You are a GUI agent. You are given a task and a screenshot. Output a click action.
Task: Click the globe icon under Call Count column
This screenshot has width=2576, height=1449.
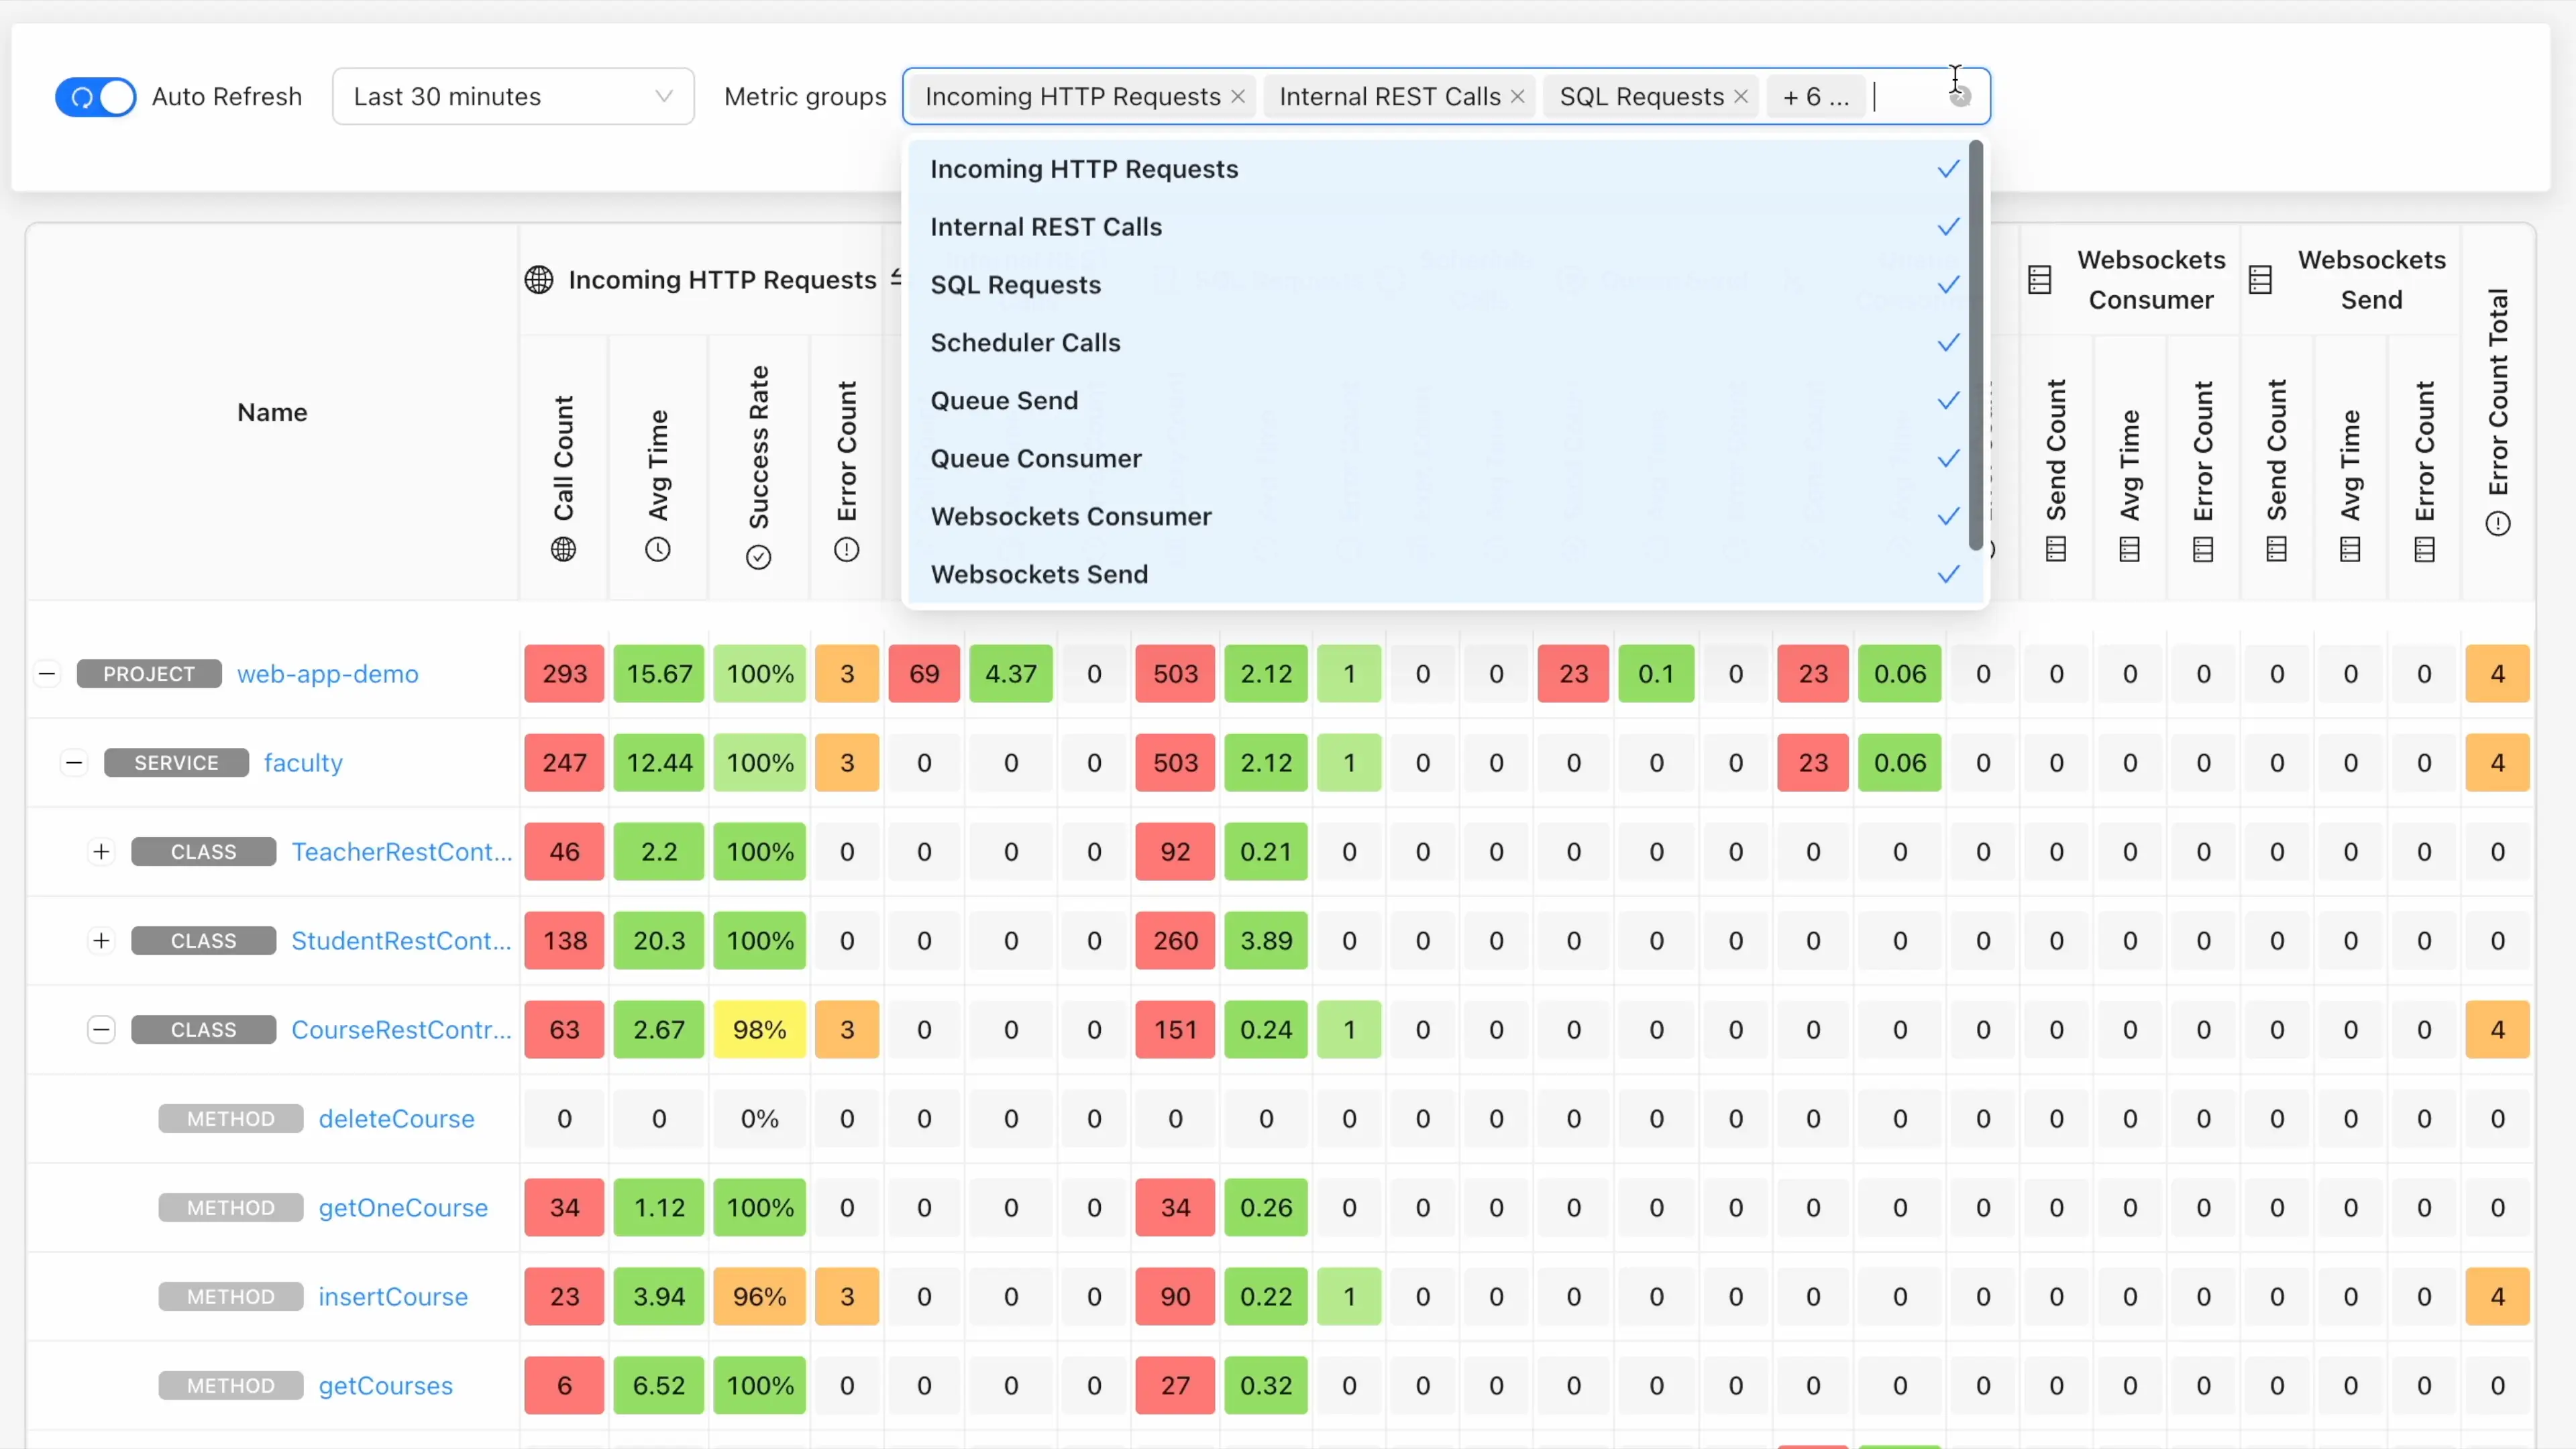pos(564,549)
